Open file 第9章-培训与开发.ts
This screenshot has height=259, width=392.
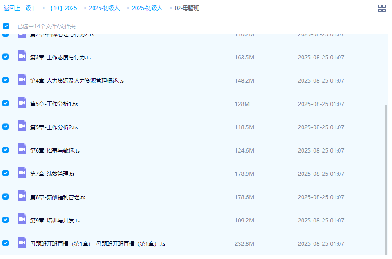click(55, 220)
